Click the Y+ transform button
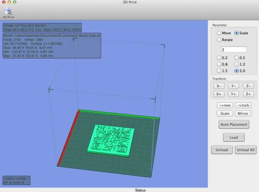Image resolution: width=259 pixels, height=192 pixels. [234, 94]
